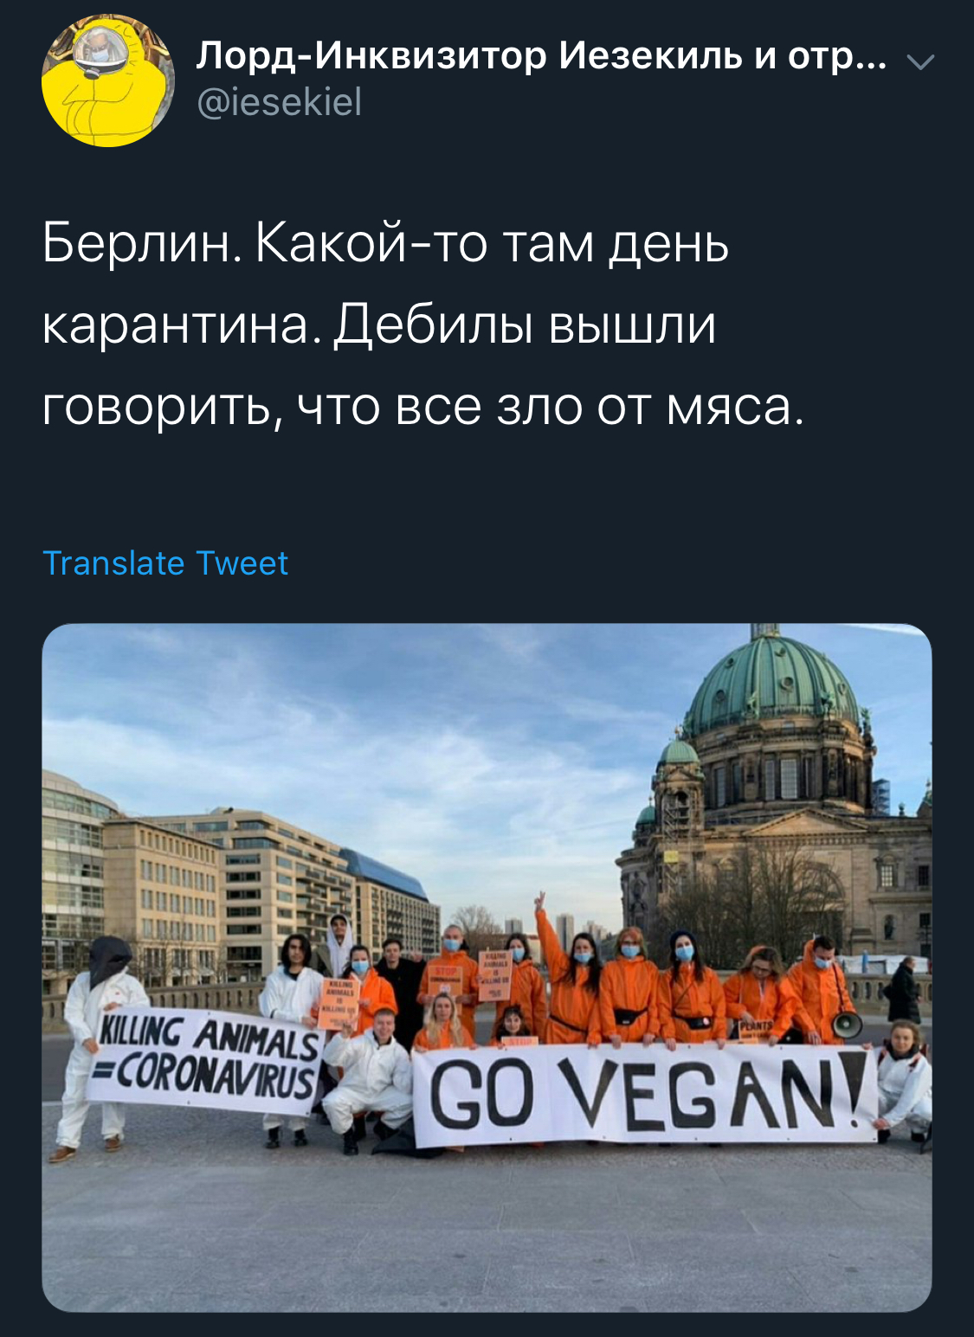Viewport: 974px width, 1337px height.
Task: Click the megaphone held by protester
Action: pos(846,1024)
